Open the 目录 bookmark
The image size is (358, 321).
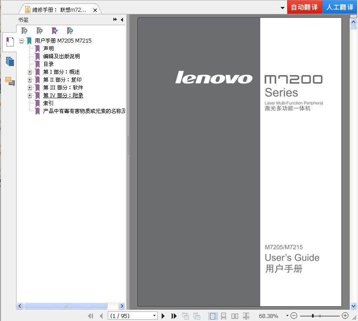[48, 64]
